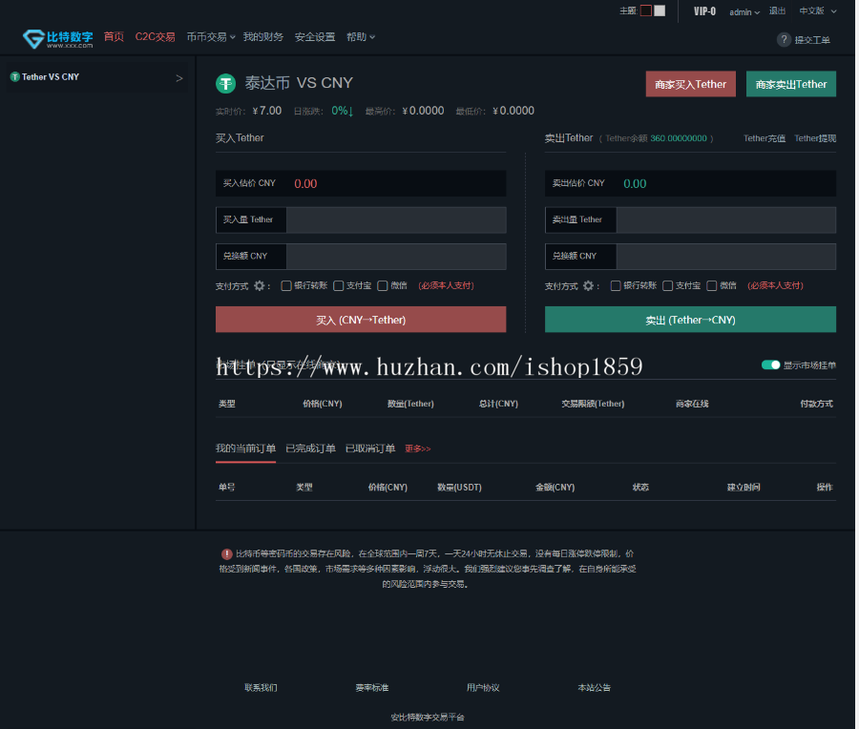Click the red risk warning icon

(226, 553)
